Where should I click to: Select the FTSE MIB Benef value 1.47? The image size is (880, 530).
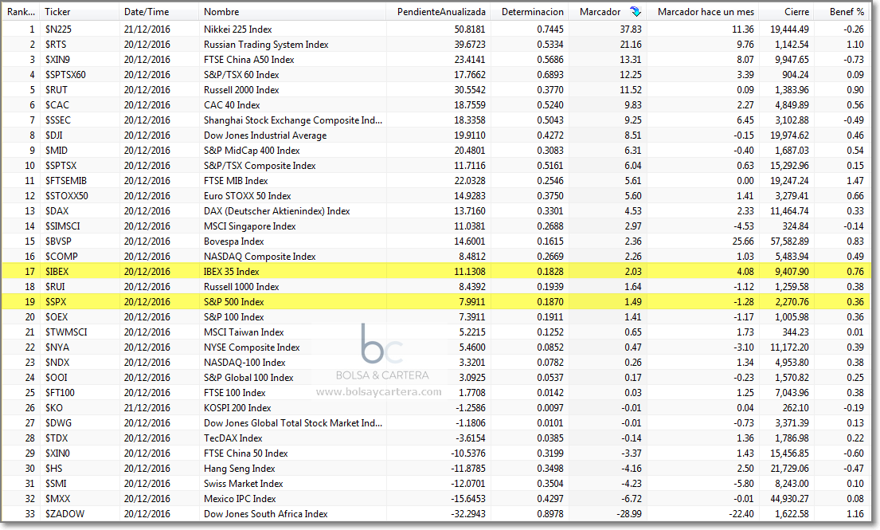point(855,181)
